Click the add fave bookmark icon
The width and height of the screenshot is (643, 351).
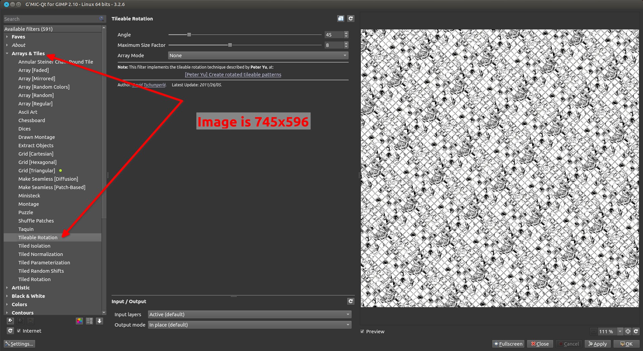10,321
